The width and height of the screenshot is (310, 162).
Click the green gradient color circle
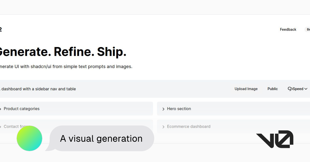29,138
